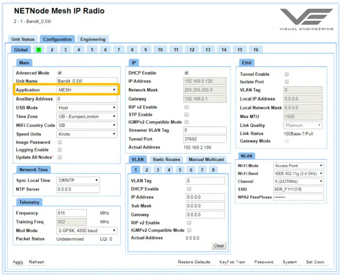Open the Time Zone dropdown
This screenshot has width=341, height=277.
(x=87, y=116)
